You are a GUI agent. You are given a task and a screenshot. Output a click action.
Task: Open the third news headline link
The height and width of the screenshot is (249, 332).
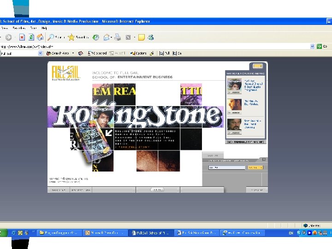[252, 124]
